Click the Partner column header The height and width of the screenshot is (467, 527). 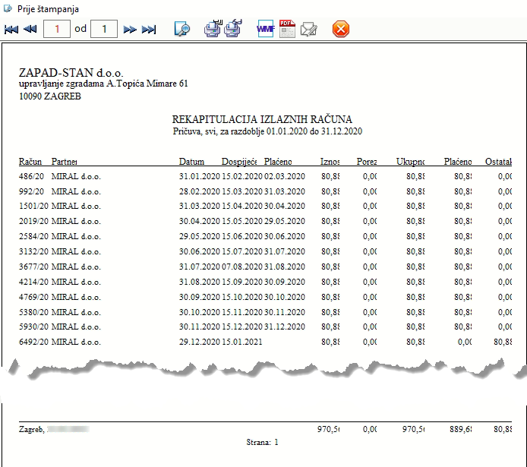coord(65,162)
